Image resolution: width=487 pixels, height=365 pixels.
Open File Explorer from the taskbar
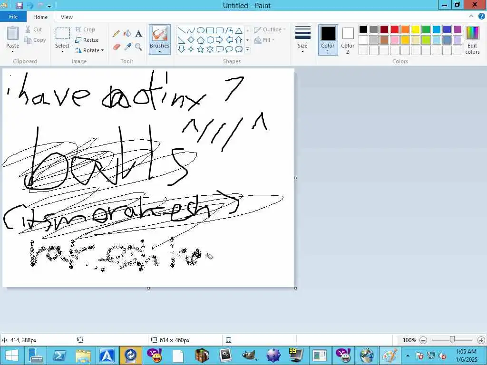(x=83, y=355)
